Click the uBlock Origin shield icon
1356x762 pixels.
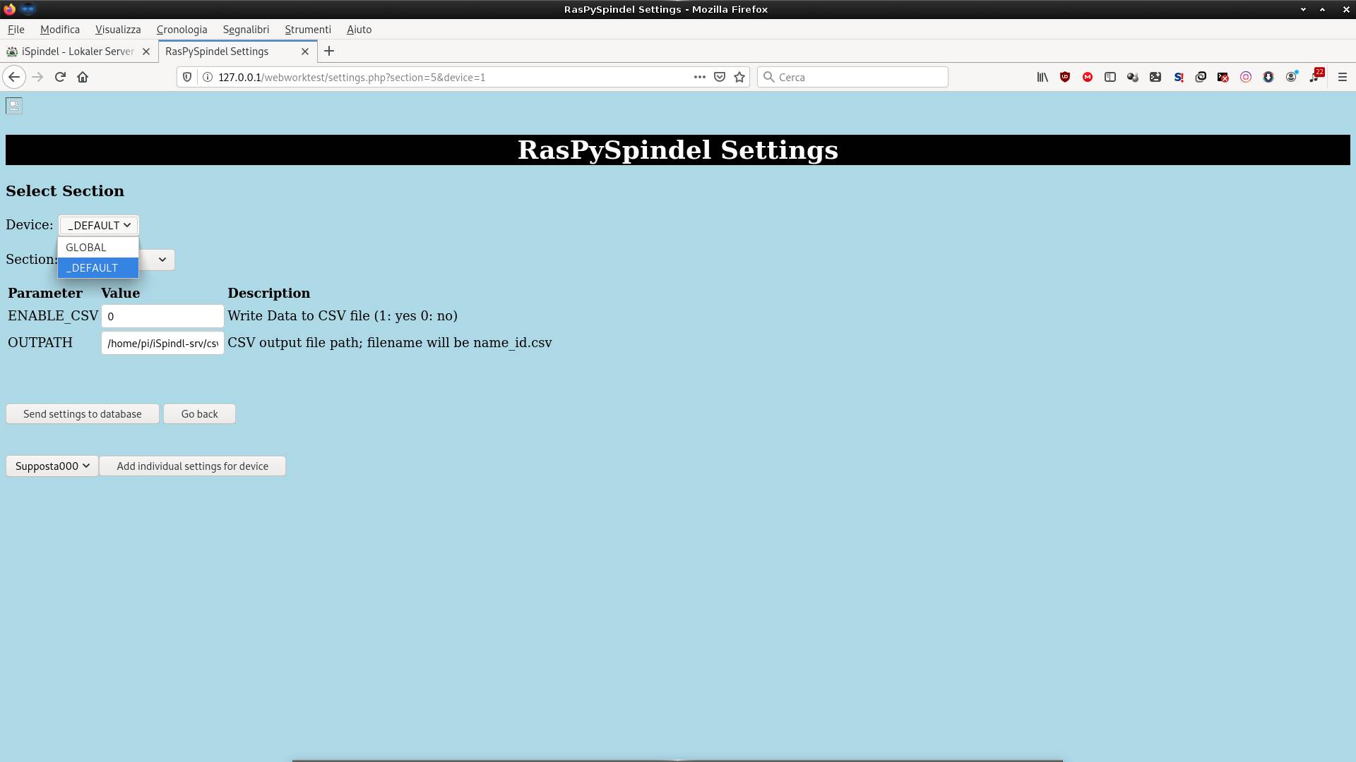pyautogui.click(x=1065, y=77)
